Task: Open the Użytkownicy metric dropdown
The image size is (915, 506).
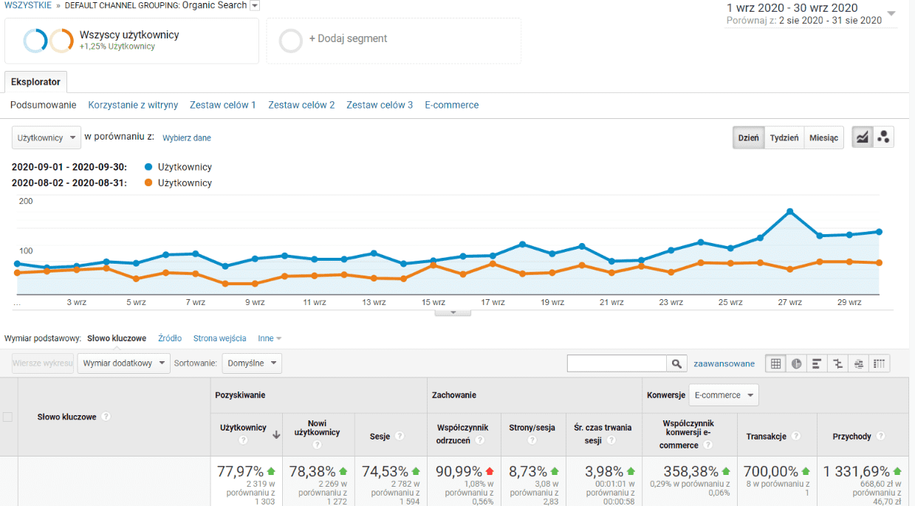Action: pyautogui.click(x=46, y=137)
